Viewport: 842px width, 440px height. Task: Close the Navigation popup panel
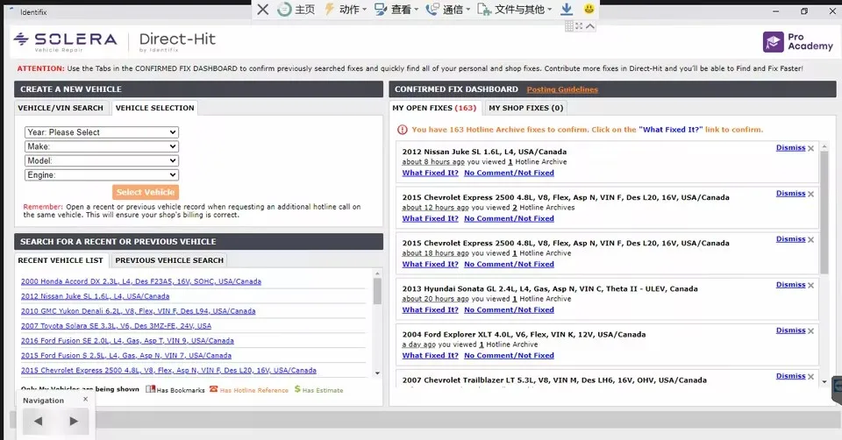click(85, 400)
